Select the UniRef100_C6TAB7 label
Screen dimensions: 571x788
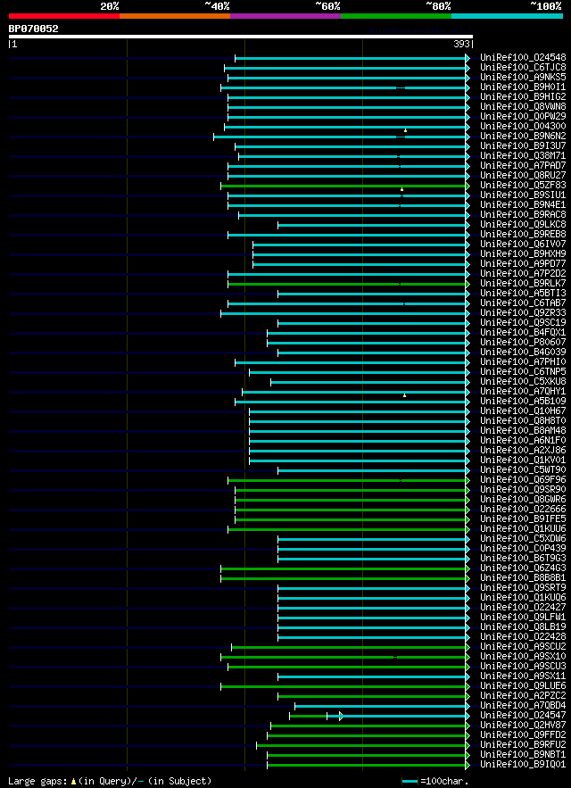(x=523, y=303)
